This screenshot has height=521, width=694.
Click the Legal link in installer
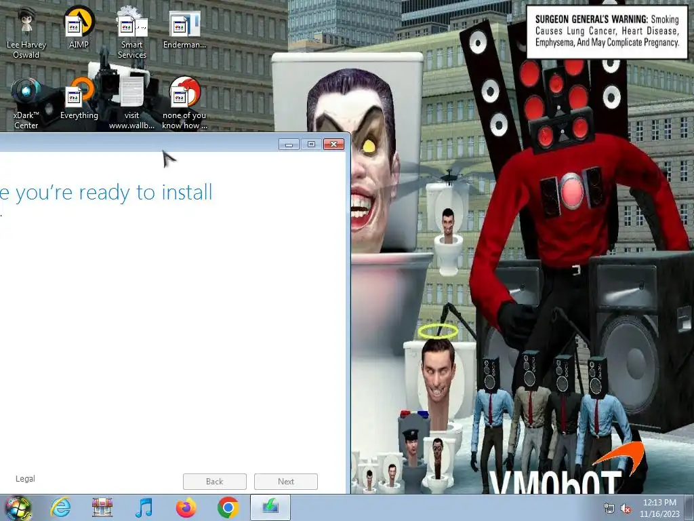(25, 478)
